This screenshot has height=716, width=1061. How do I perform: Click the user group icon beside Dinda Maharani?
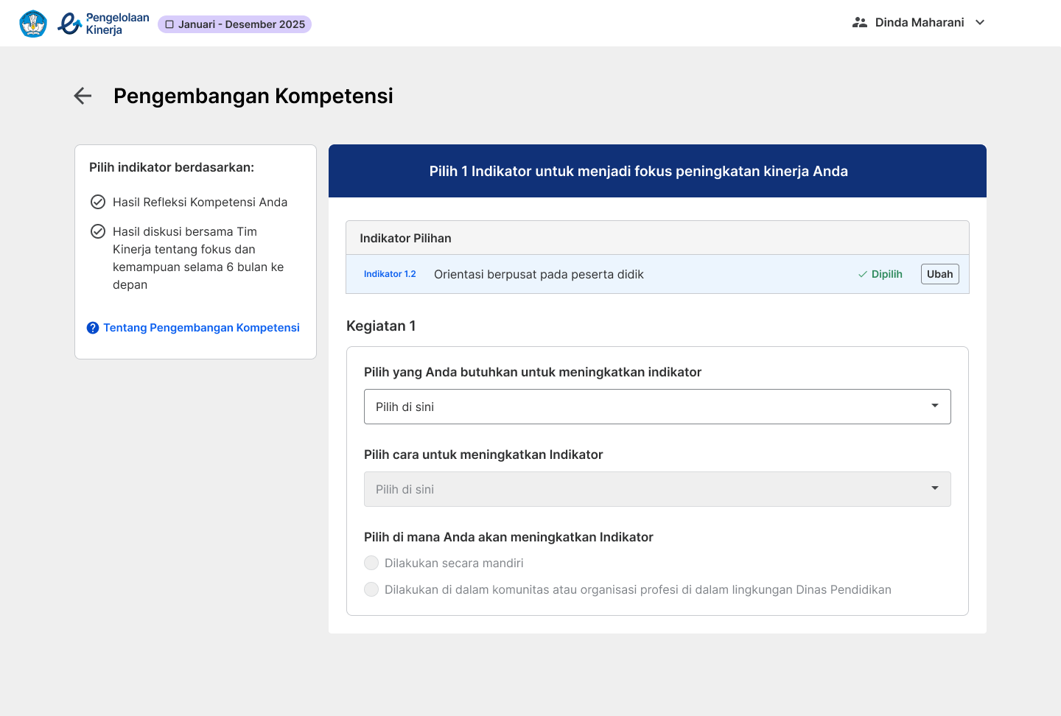pos(859,23)
